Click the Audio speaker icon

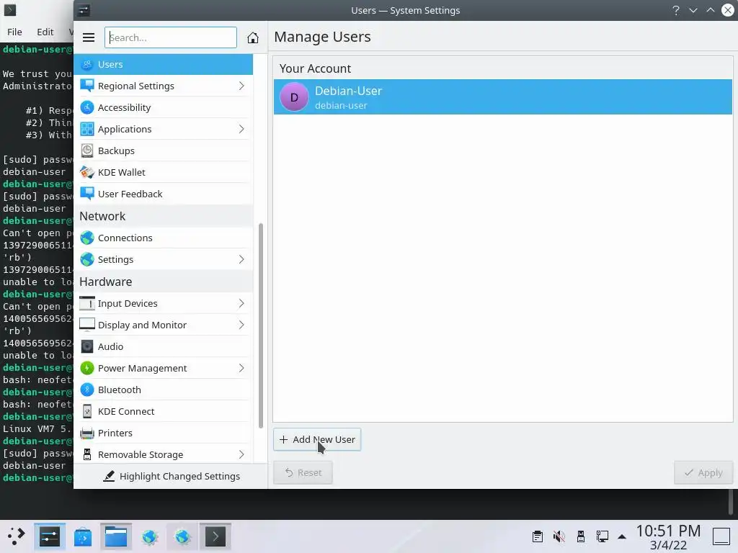click(87, 346)
